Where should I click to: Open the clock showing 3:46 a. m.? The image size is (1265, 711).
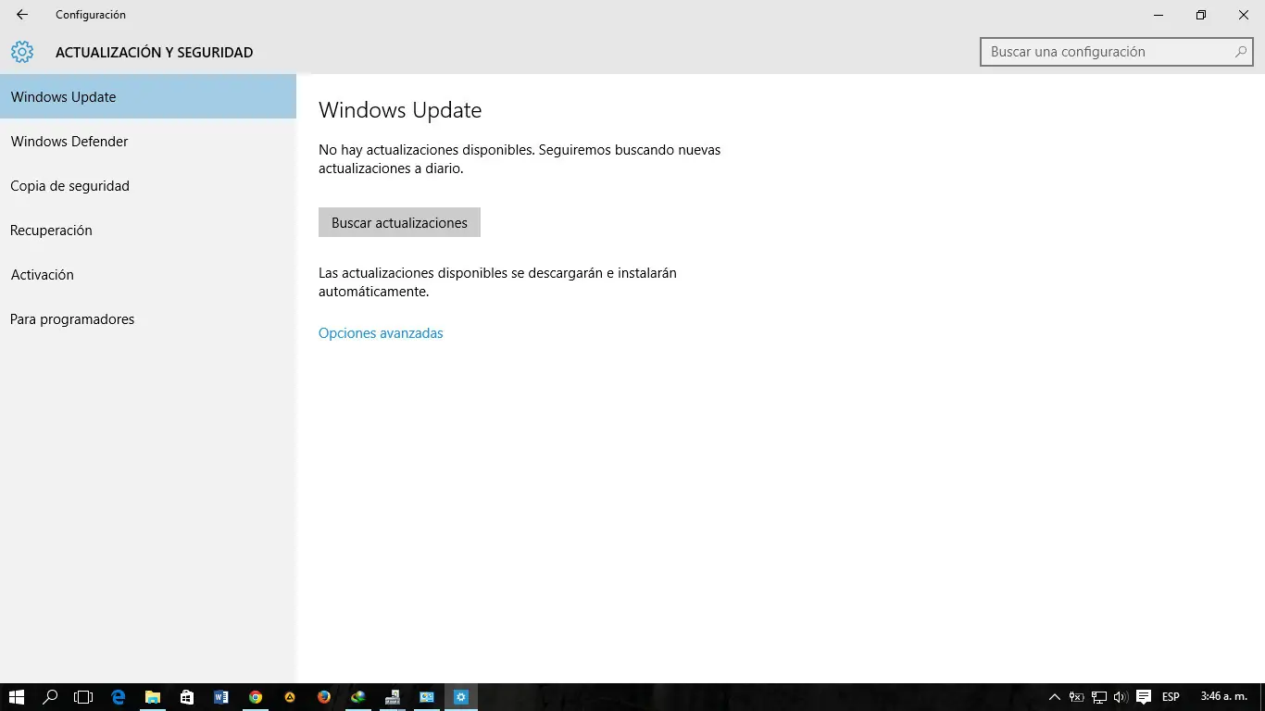pyautogui.click(x=1223, y=697)
